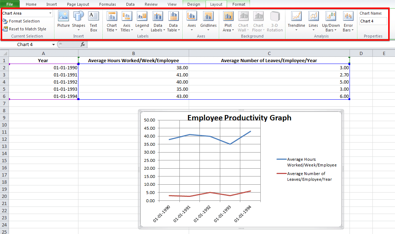The width and height of the screenshot is (395, 234).
Task: Select cell with value 6.00
Action: [x=269, y=96]
